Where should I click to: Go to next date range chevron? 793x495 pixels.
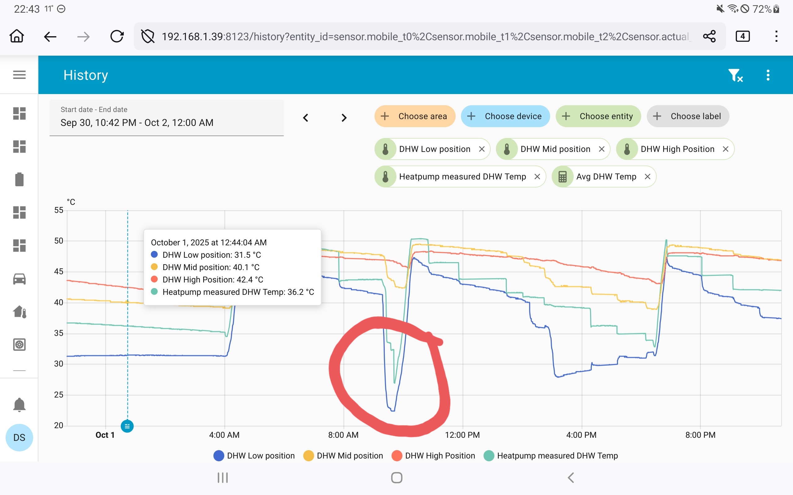click(x=344, y=118)
